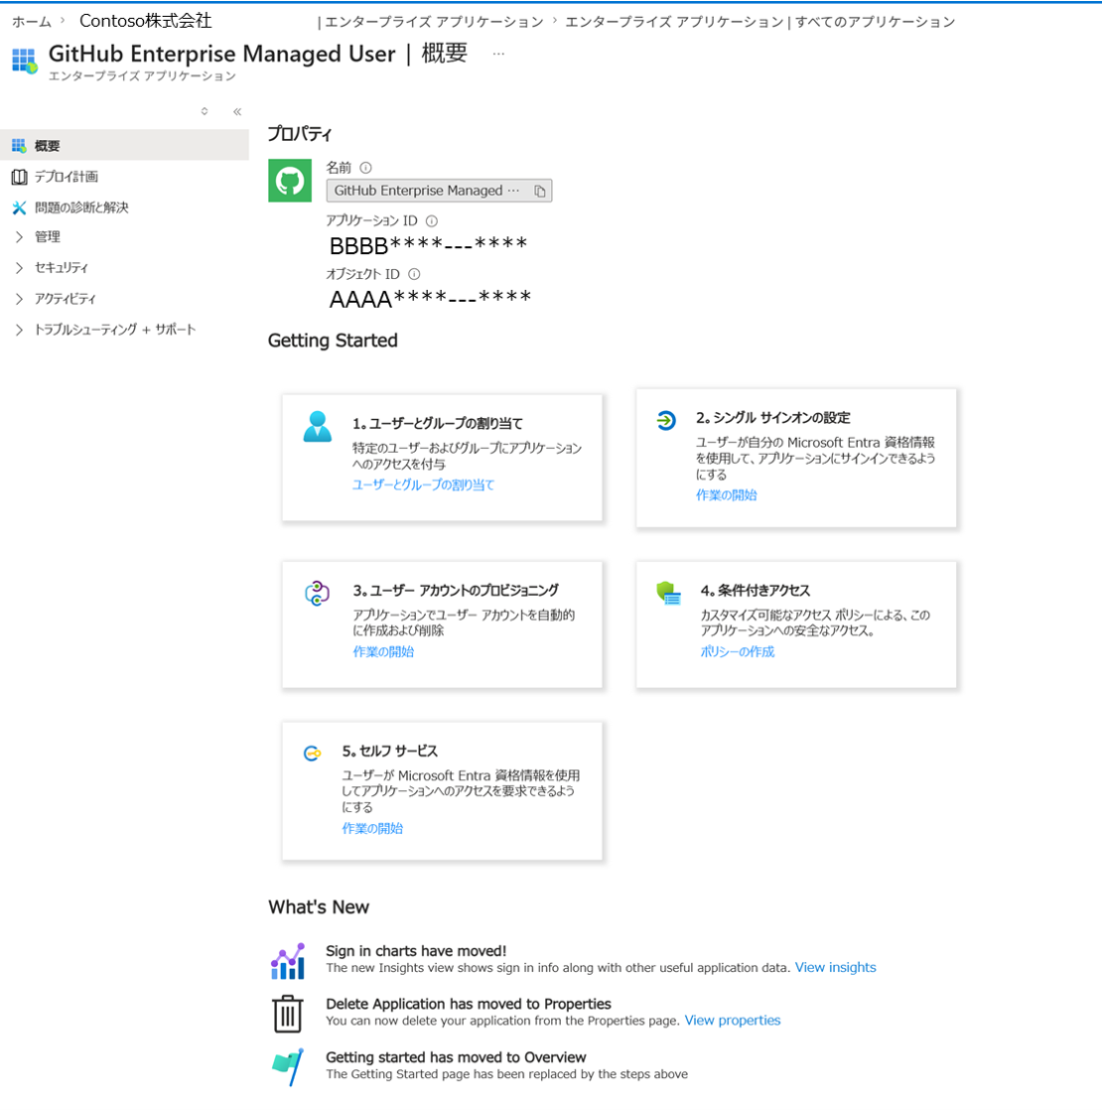This screenshot has width=1102, height=1110.
Task: Click the 概要 grid icon in sidebar
Action: (19, 146)
